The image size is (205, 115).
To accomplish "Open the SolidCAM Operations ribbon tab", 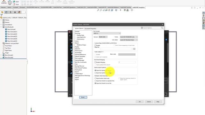I will 69,7.
